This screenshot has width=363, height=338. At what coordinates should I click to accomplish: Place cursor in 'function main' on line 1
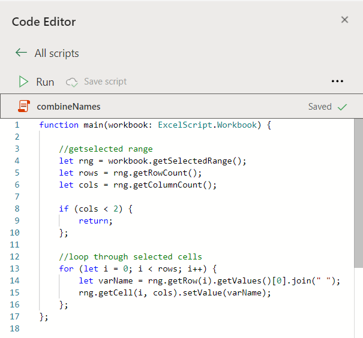71,125
